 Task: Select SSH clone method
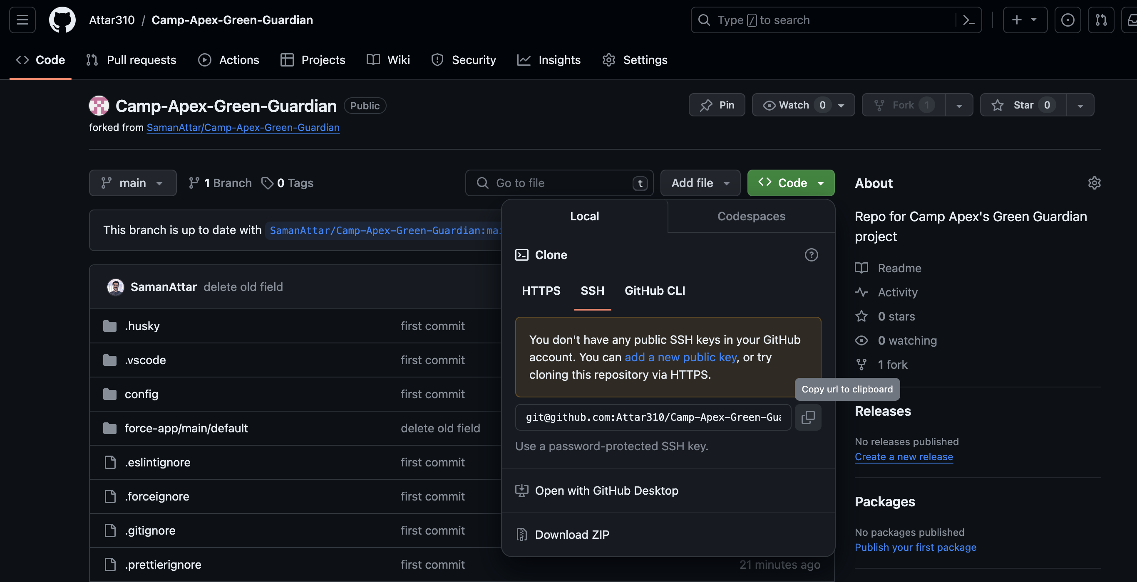(x=592, y=291)
